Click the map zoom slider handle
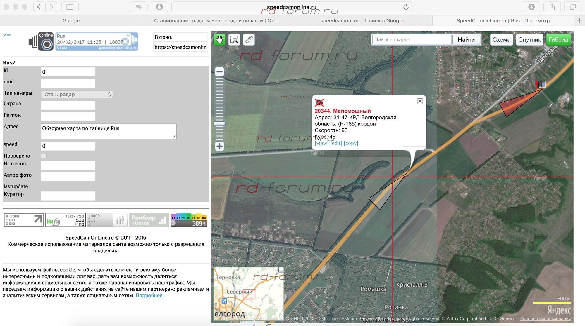585x326 pixels. [x=219, y=123]
